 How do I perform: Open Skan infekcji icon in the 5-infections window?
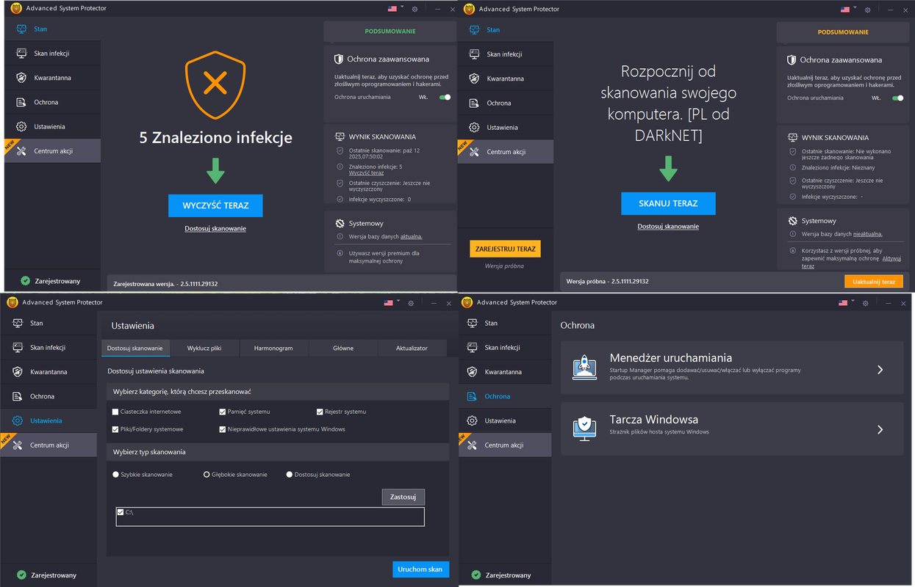(21, 54)
